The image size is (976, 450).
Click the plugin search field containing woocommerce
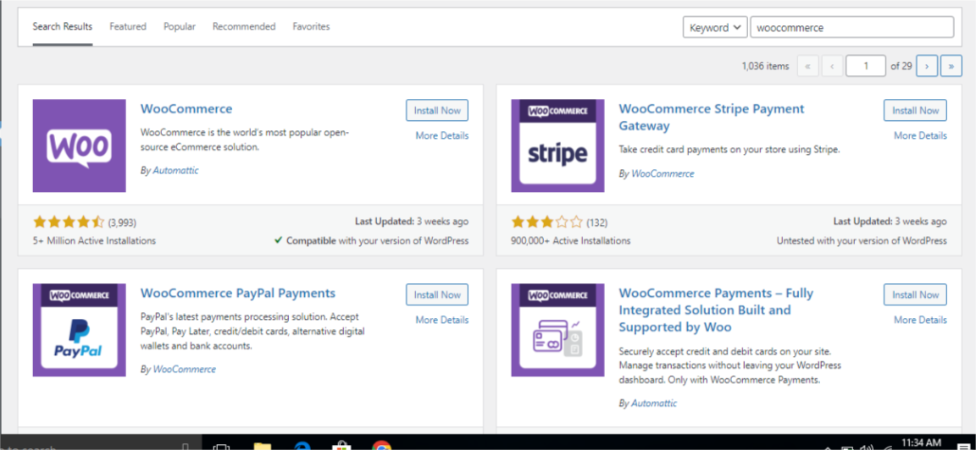click(852, 27)
